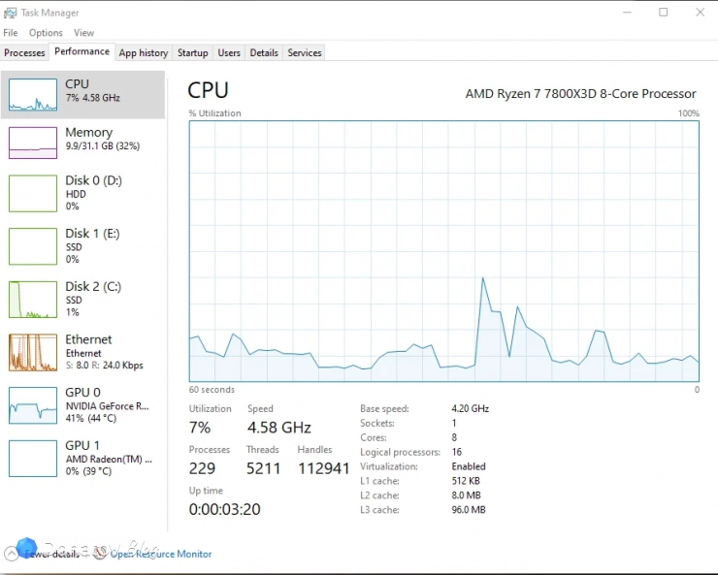Click the 4.58 GHz speed value
Viewport: 718px width, 575px height.
coord(279,428)
